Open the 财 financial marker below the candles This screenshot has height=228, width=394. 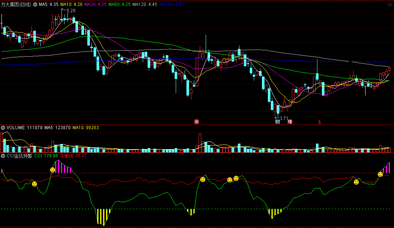[x=277, y=122]
